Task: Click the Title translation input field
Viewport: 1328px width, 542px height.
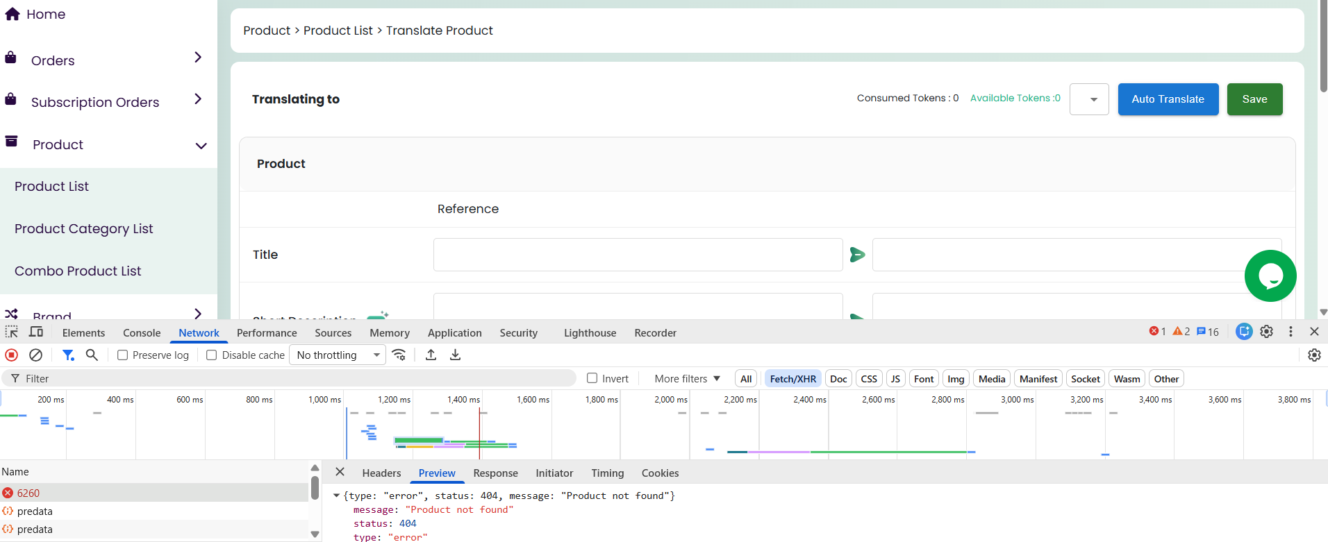Action: tap(1077, 255)
